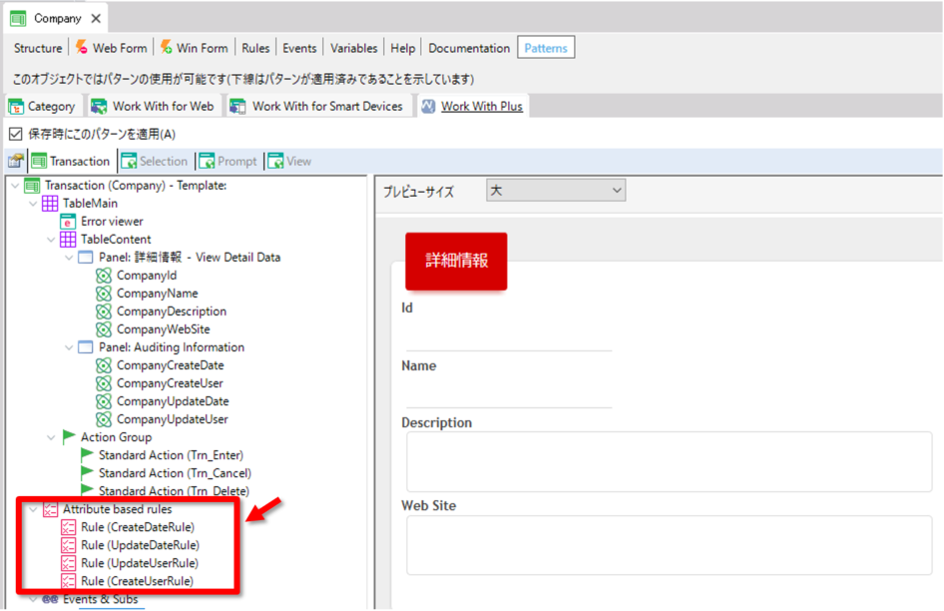Open the Web Form tab
The width and height of the screenshot is (944, 611).
click(112, 48)
